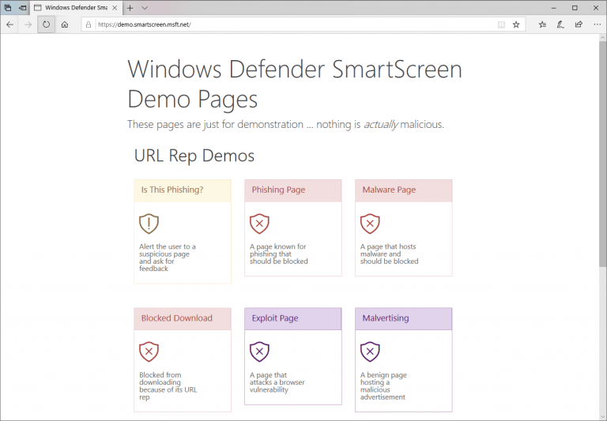This screenshot has width=607, height=421.
Task: Show tabs you've set aside
Action: [x=7, y=7]
